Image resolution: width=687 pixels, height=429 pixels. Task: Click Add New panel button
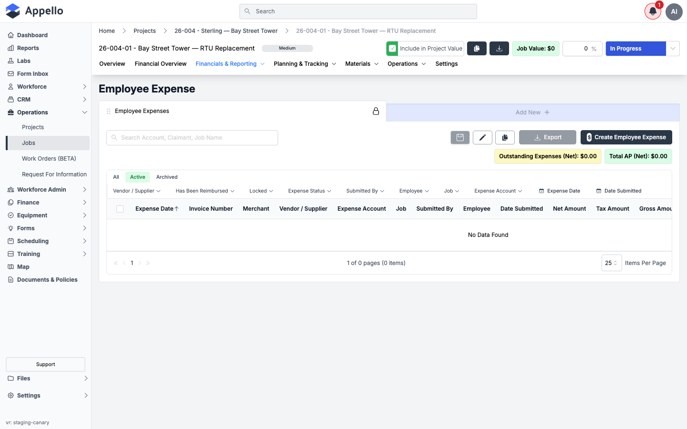[533, 112]
